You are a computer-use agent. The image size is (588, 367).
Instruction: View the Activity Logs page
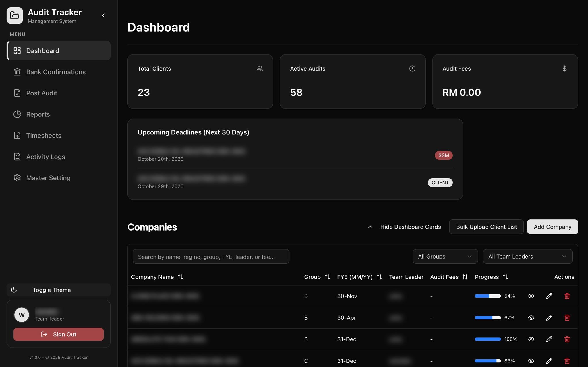point(59,157)
